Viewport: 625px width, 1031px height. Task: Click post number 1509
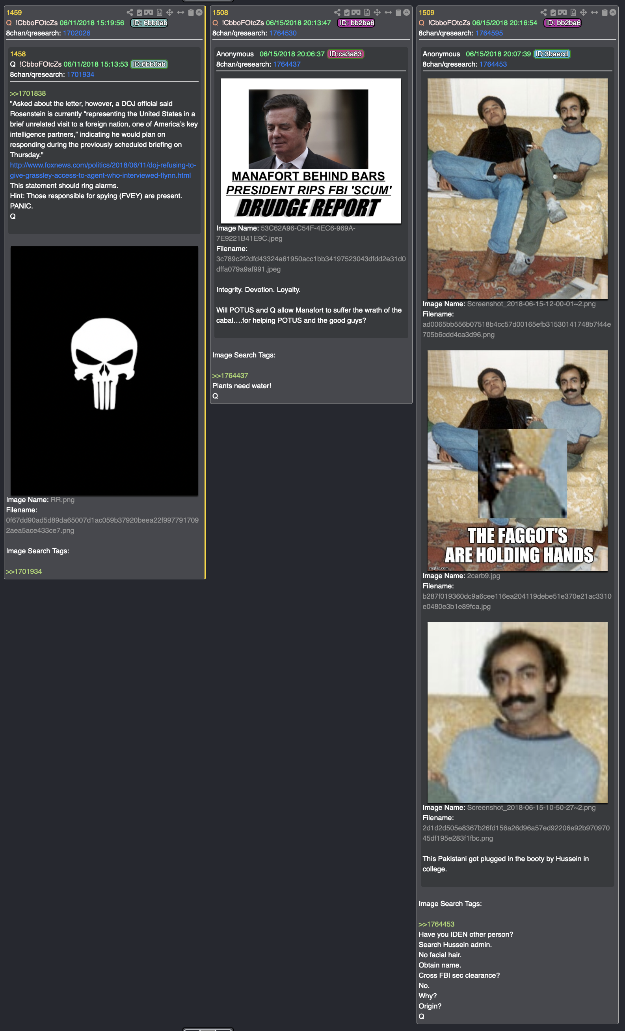pyautogui.click(x=426, y=13)
